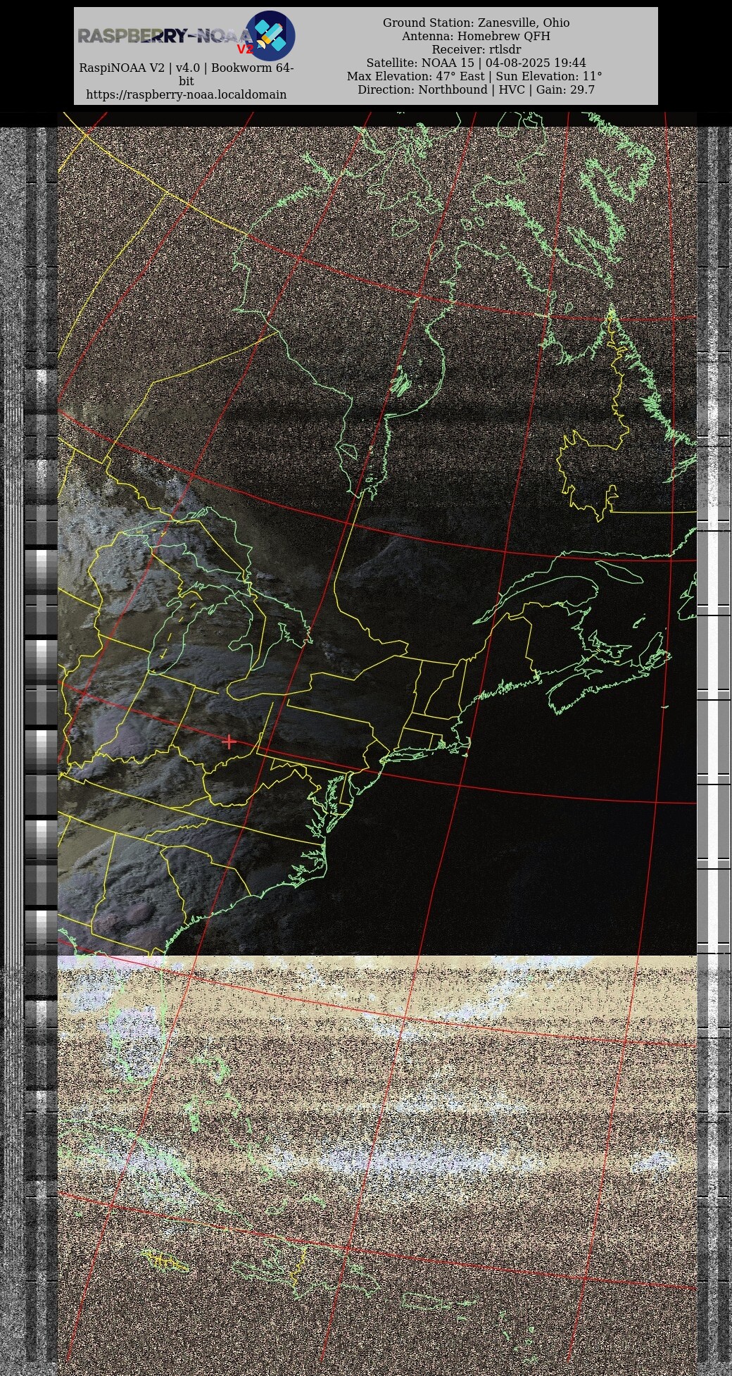The height and width of the screenshot is (1376, 732).
Task: Click the red V2 badge on logo
Action: 244,49
